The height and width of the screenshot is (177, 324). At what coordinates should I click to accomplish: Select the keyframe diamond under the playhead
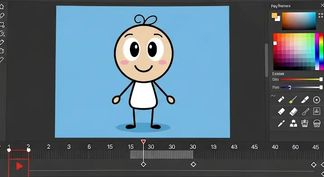point(143,164)
